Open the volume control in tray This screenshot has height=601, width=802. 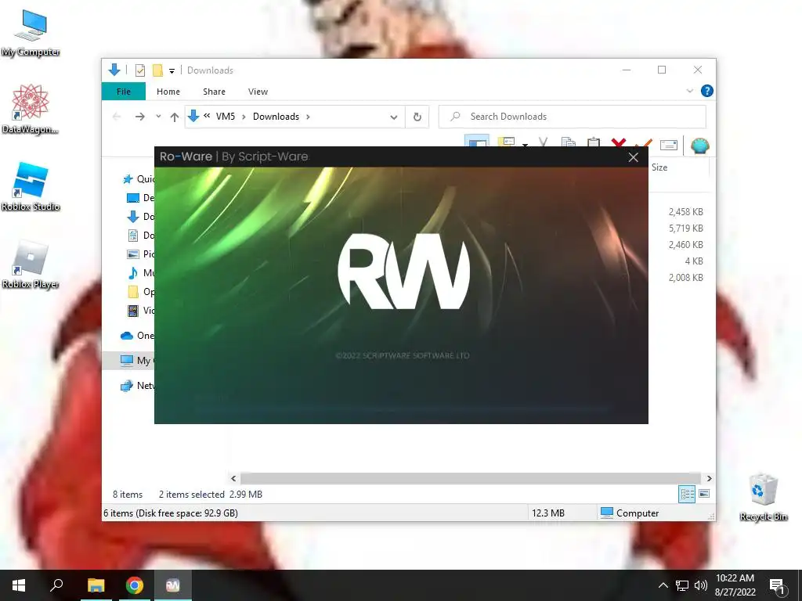click(701, 585)
